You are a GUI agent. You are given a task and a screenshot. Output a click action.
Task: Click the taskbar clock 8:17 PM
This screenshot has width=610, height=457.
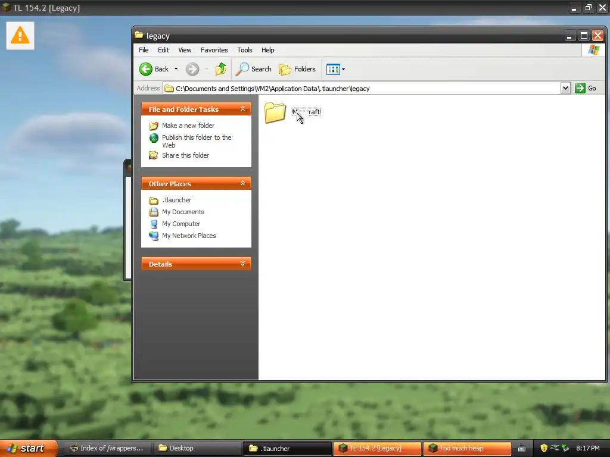click(588, 448)
